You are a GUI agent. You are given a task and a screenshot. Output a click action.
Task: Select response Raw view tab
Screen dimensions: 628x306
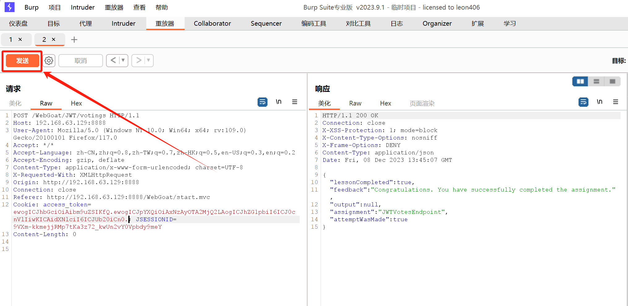pos(355,103)
